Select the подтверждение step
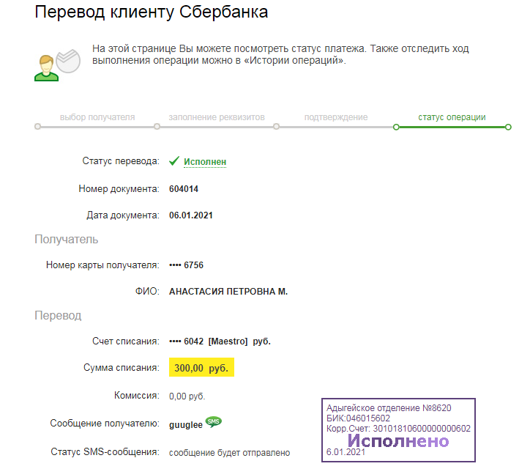This screenshot has height=469, width=530. (x=336, y=117)
